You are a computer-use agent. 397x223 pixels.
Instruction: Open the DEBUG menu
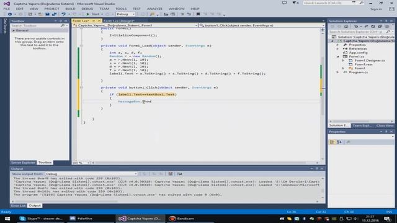87,9
